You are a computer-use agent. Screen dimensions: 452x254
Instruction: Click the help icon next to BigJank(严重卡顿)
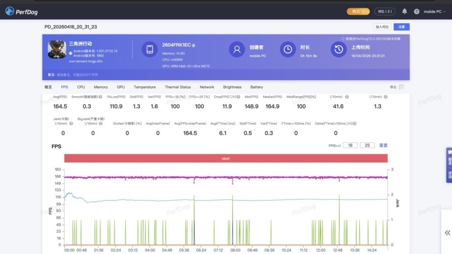(x=100, y=123)
